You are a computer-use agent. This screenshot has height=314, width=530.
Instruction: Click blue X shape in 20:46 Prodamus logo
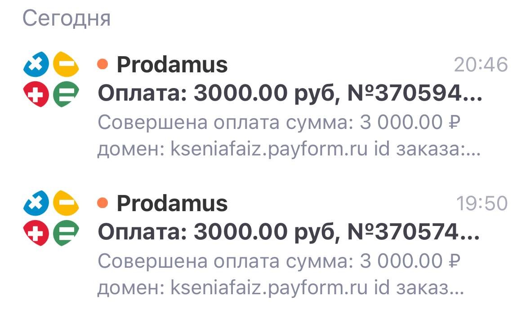36,65
